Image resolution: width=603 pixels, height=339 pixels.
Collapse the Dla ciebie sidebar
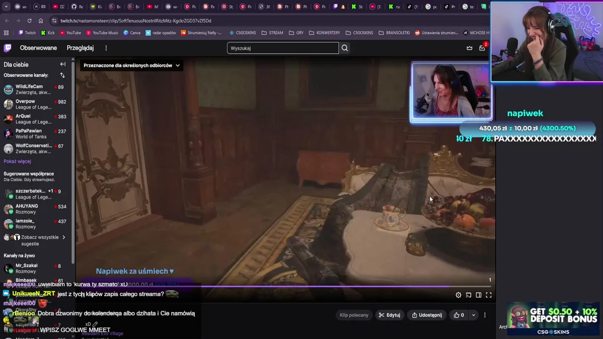point(63,64)
